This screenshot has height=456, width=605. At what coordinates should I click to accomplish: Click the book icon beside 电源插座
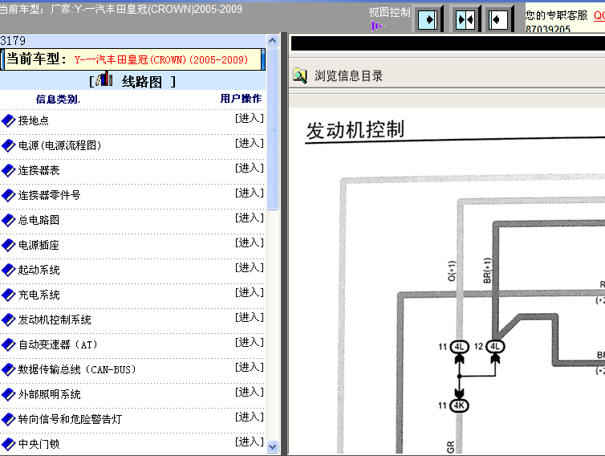click(8, 245)
